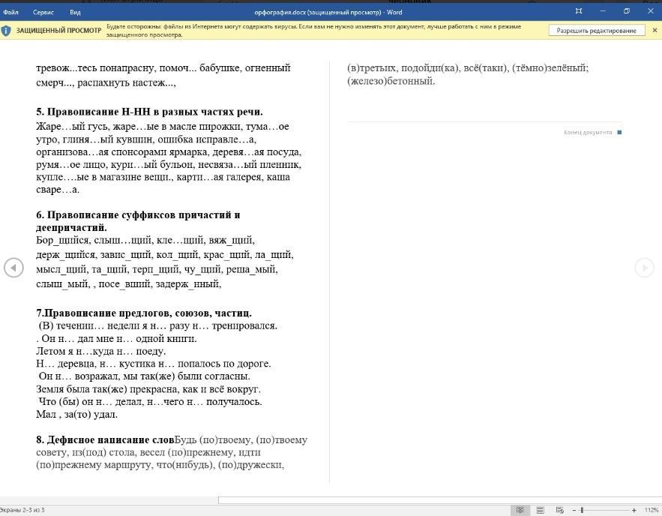Click the horizontal scrollbar at bottom
662x516 pixels.
point(440,500)
